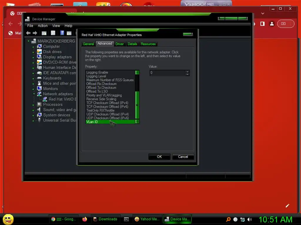Open the Action menu
Screen dimensions: 301x225
[x=43, y=26]
